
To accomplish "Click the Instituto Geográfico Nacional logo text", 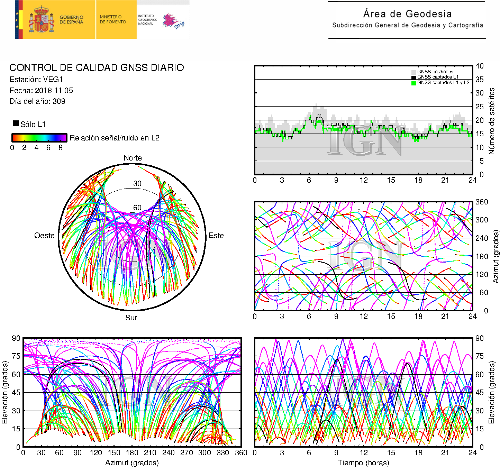I will coord(147,20).
